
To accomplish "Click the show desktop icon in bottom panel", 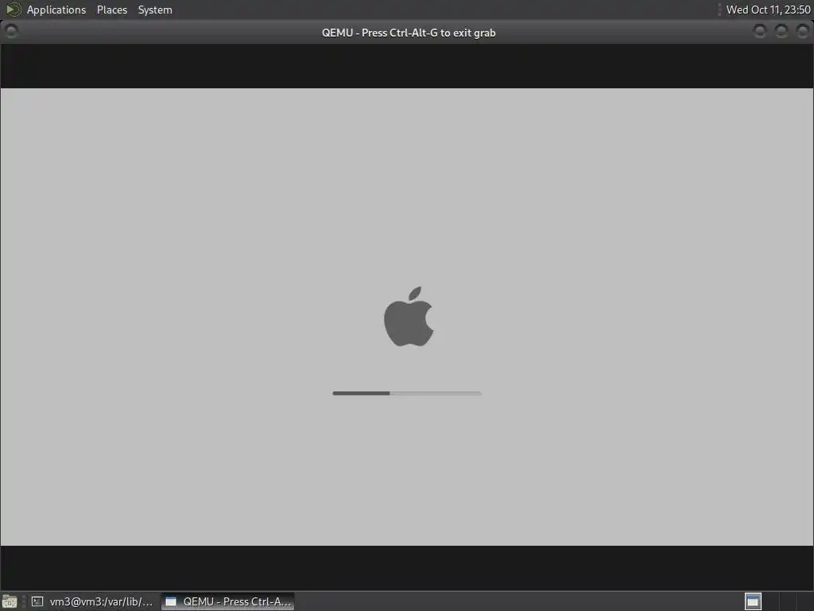I will pyautogui.click(x=10, y=601).
